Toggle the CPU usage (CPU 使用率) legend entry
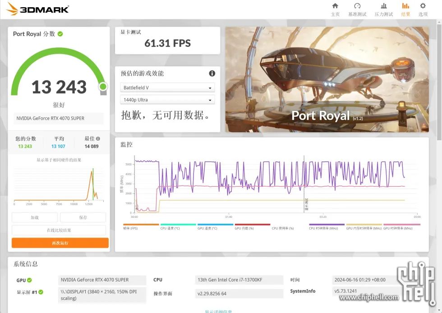 pos(283,228)
